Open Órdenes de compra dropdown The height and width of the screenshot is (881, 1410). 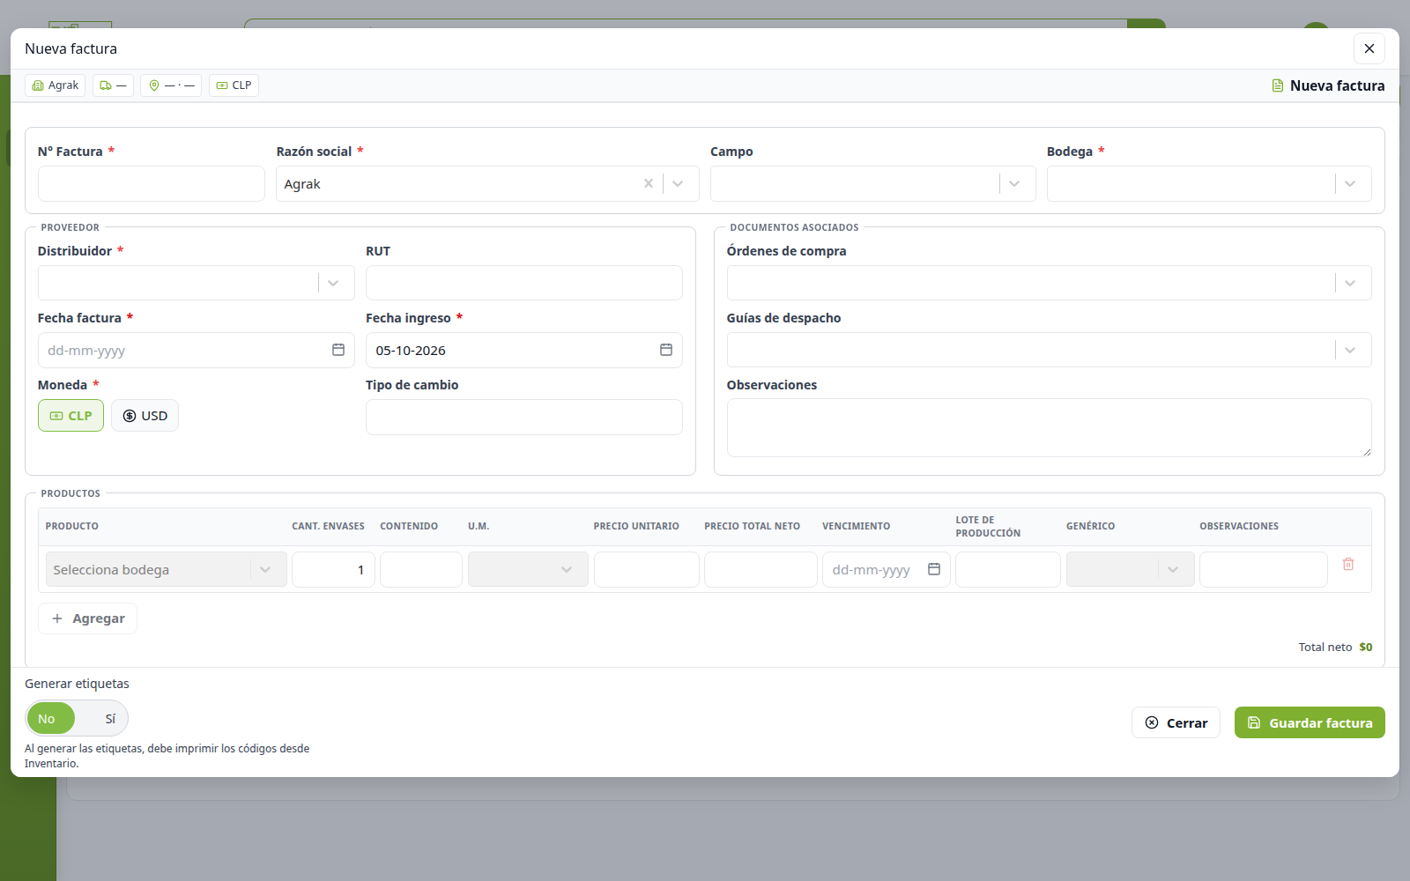point(1350,283)
